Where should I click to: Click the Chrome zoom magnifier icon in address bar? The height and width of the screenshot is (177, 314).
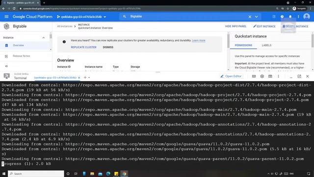pos(277,9)
